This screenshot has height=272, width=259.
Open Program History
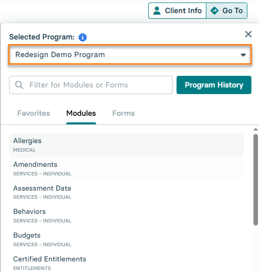[x=214, y=85]
